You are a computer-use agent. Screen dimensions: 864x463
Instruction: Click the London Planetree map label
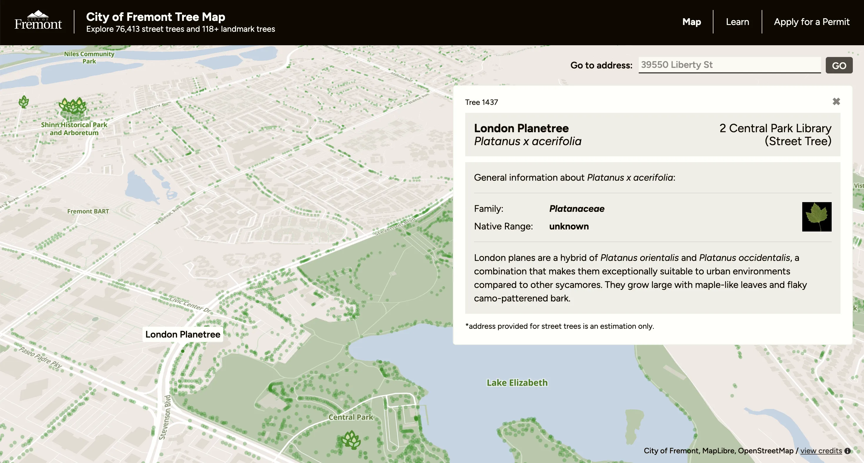pos(183,334)
